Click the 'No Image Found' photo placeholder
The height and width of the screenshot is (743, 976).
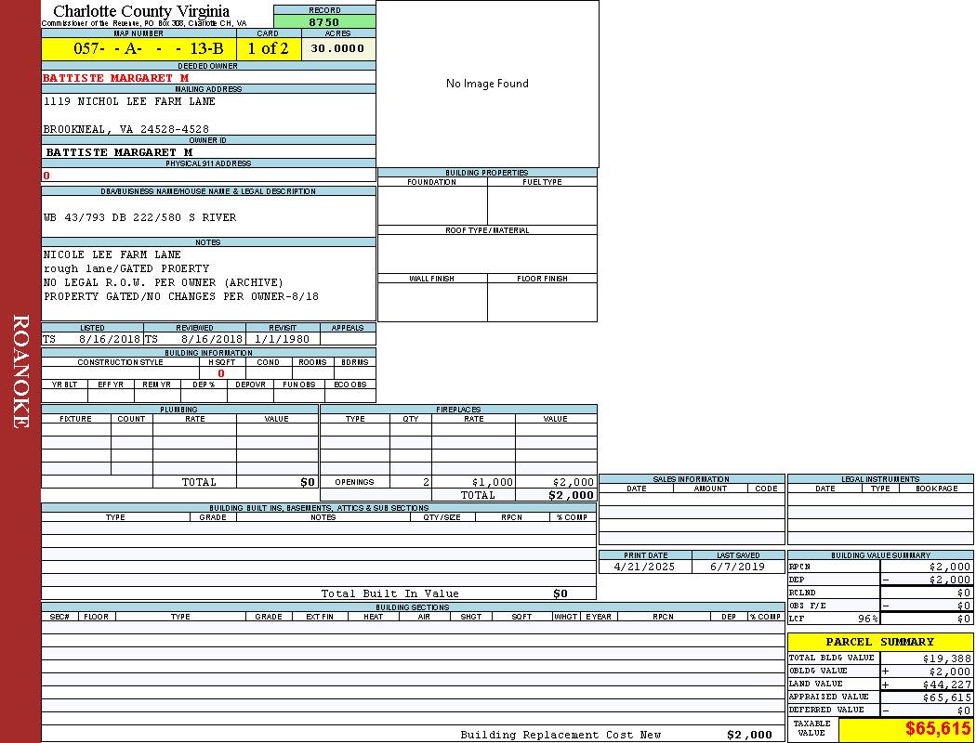click(487, 84)
